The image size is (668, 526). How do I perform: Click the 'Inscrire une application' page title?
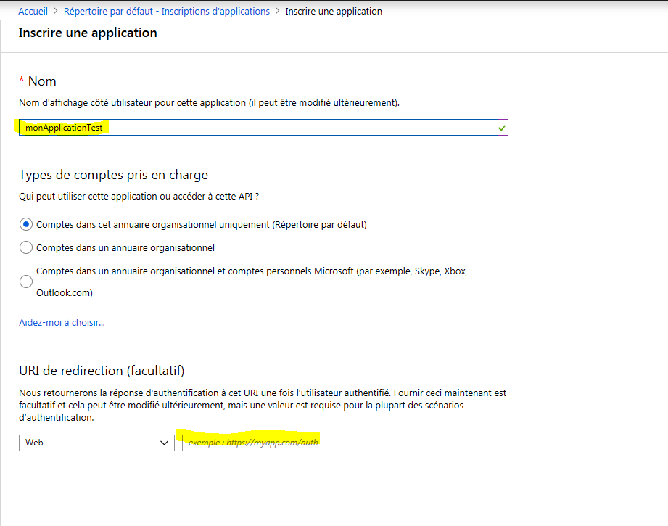click(88, 33)
